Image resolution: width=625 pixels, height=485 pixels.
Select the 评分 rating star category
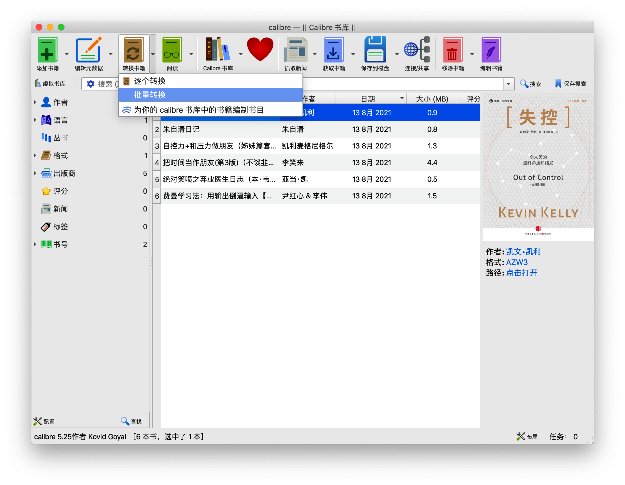coord(60,191)
